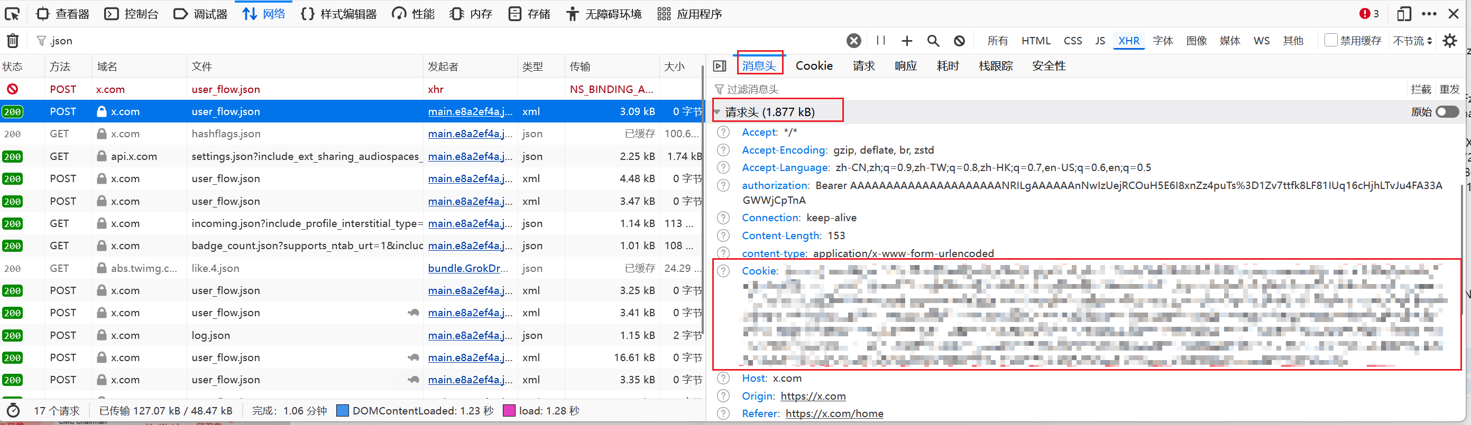Open the https://x.com/home referer link
The width and height of the screenshot is (1471, 425).
tap(834, 413)
